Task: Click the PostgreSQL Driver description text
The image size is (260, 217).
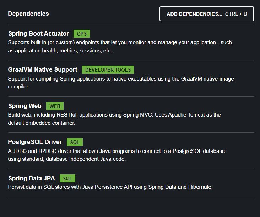Action: [117, 155]
